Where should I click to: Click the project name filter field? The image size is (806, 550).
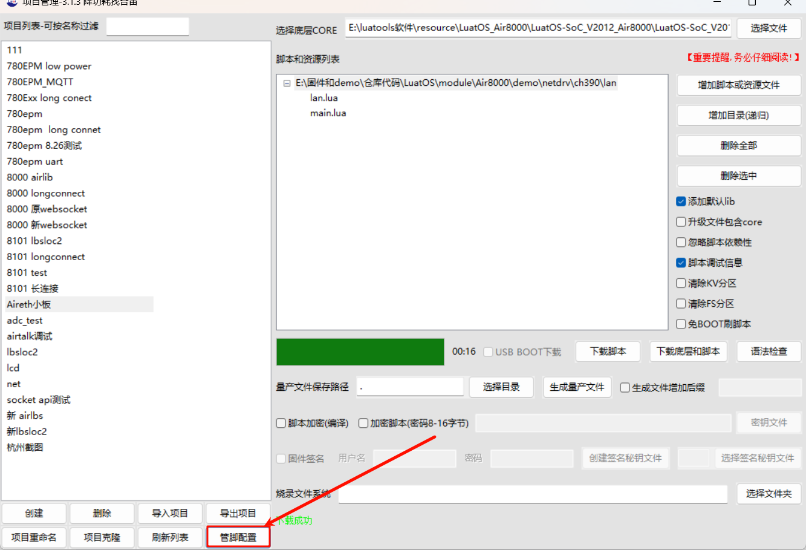tap(148, 27)
